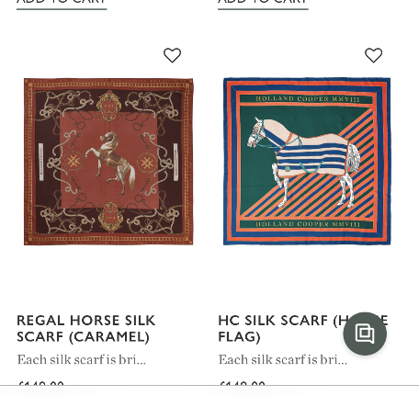Click the truncated description under HC Silk Scarf
The height and width of the screenshot is (396, 419).
[x=283, y=359]
